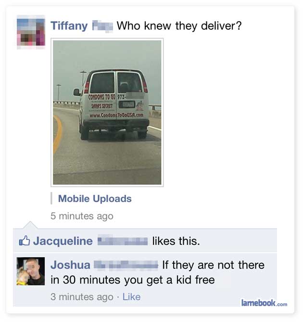Viewport: 303px width, 322px height.
Task: Click the 'likes this.' text
Action: [x=176, y=241]
